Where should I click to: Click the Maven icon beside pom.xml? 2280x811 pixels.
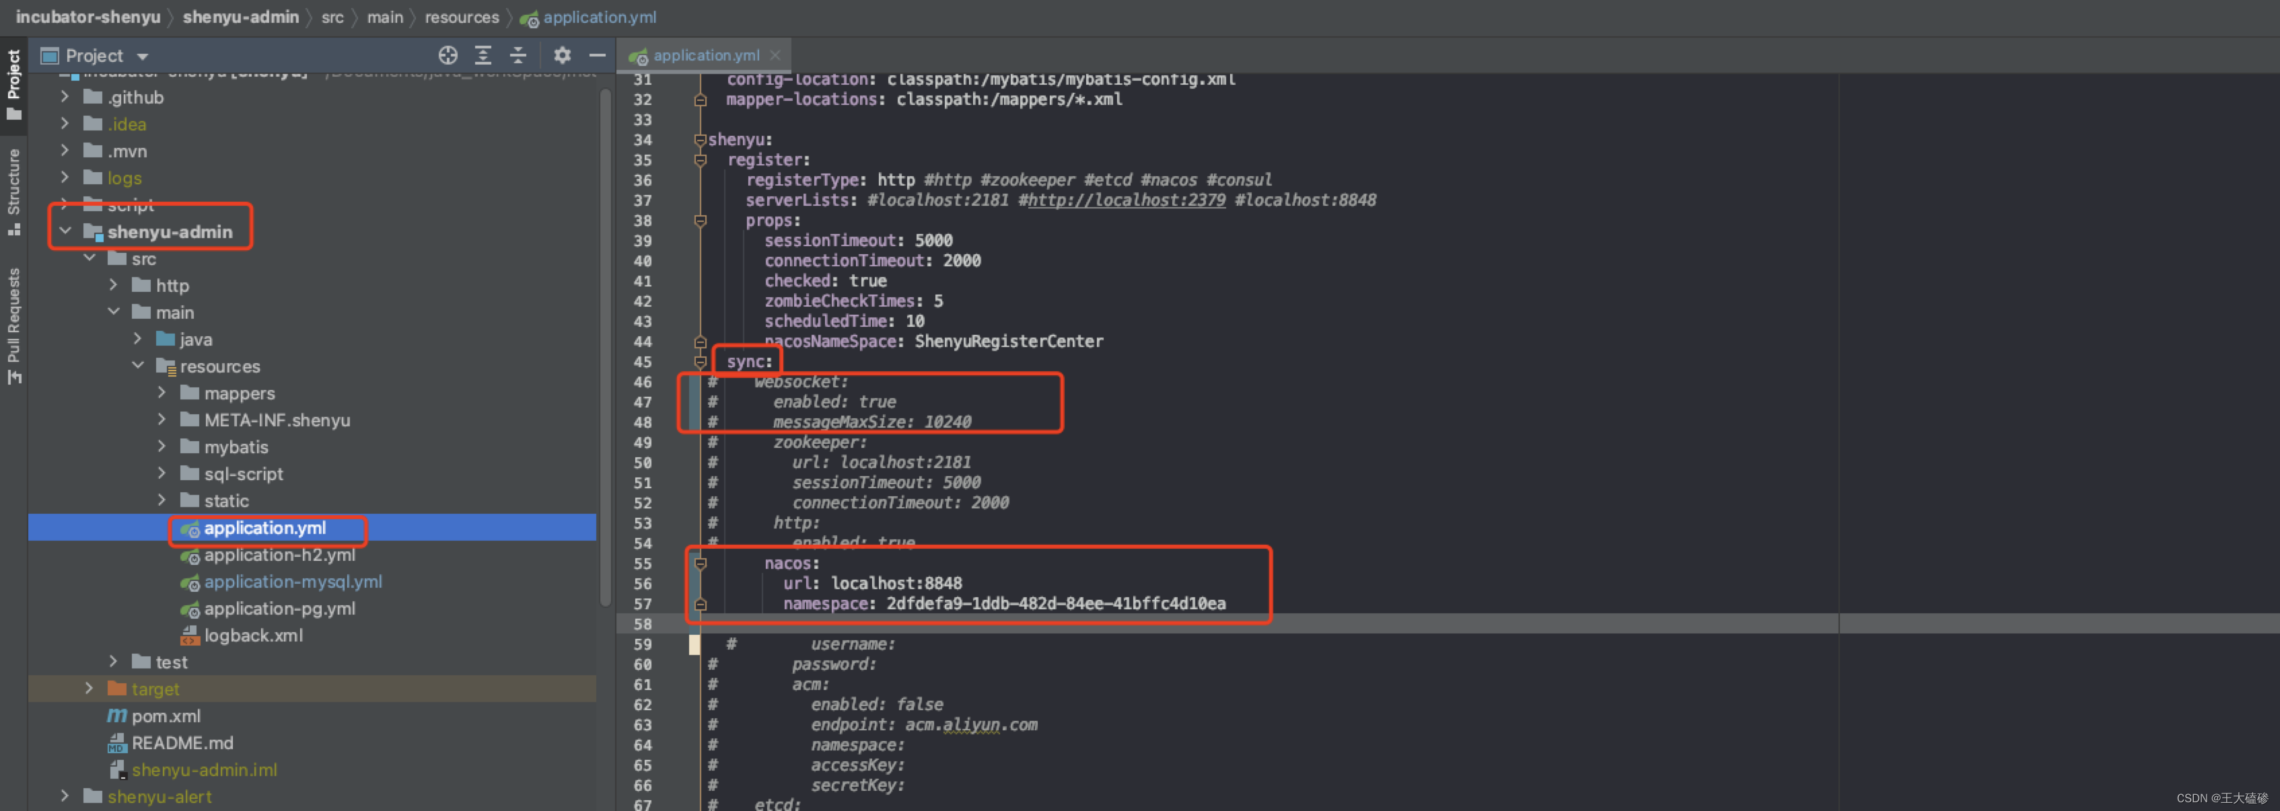(117, 716)
